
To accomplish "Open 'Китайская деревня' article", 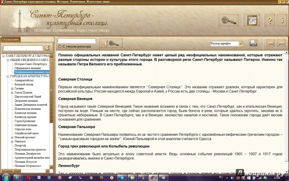I will 25,117.
